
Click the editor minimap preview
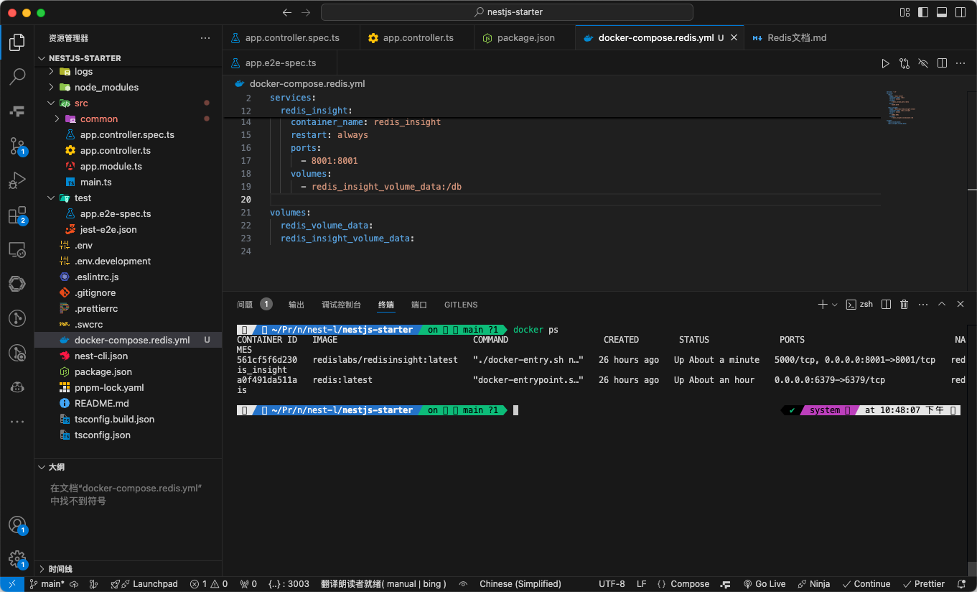pyautogui.click(x=901, y=108)
